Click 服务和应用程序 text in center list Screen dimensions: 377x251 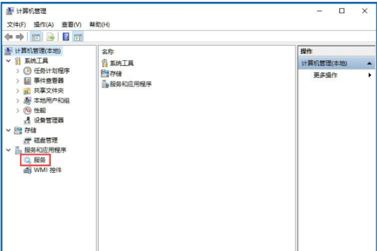[x=131, y=84]
